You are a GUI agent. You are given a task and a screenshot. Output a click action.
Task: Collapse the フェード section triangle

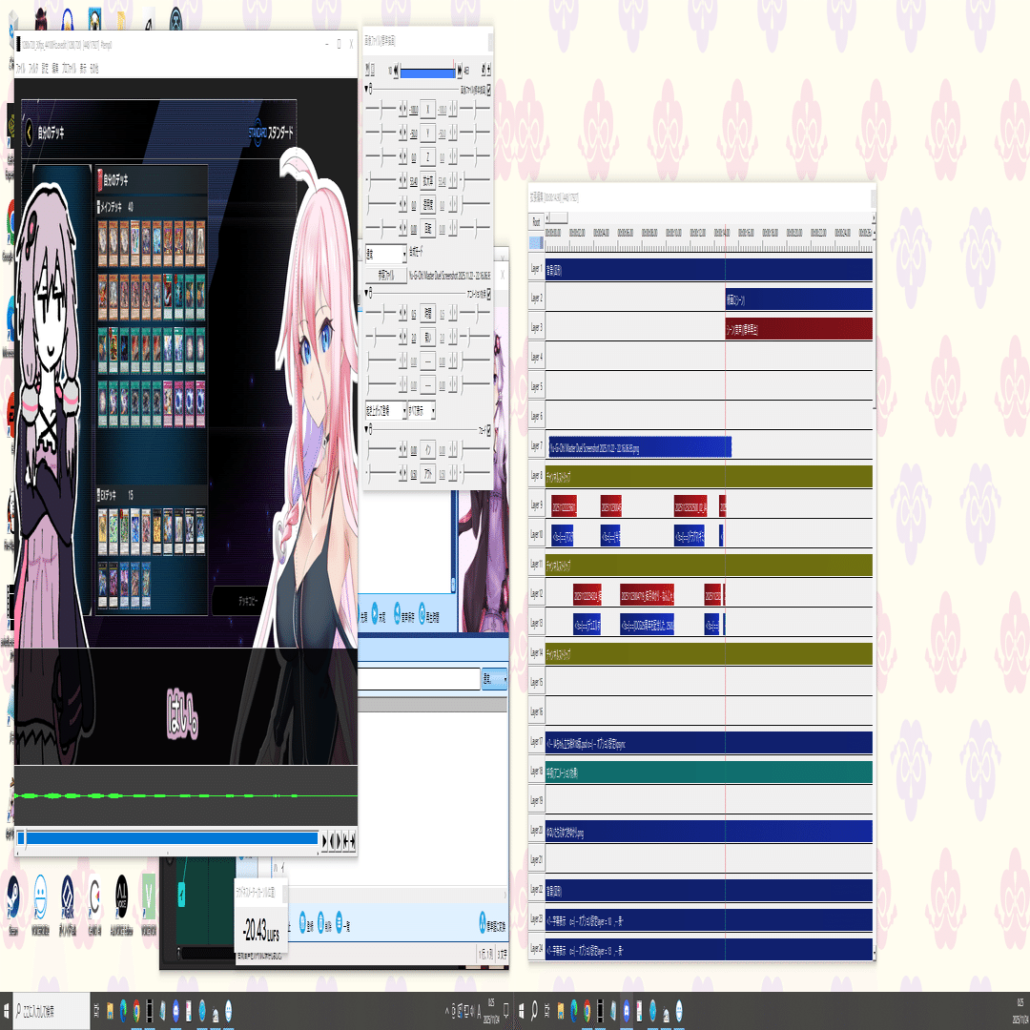tap(366, 429)
